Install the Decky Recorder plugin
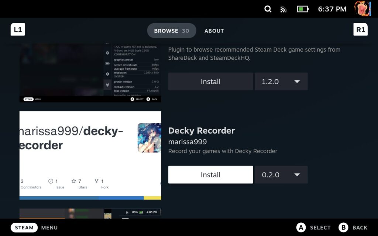 pyautogui.click(x=210, y=174)
